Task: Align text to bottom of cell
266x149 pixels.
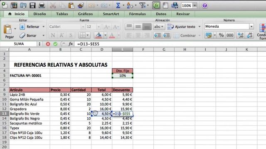Action: [x=147, y=26]
